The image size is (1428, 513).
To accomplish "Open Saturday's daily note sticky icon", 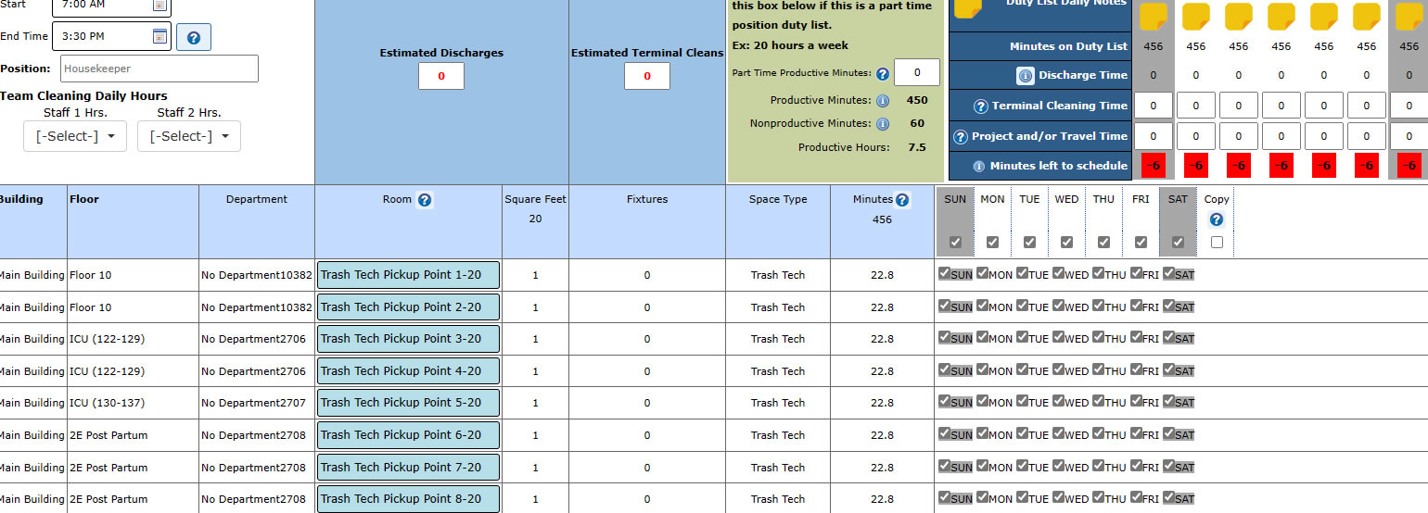I will pos(1409,17).
